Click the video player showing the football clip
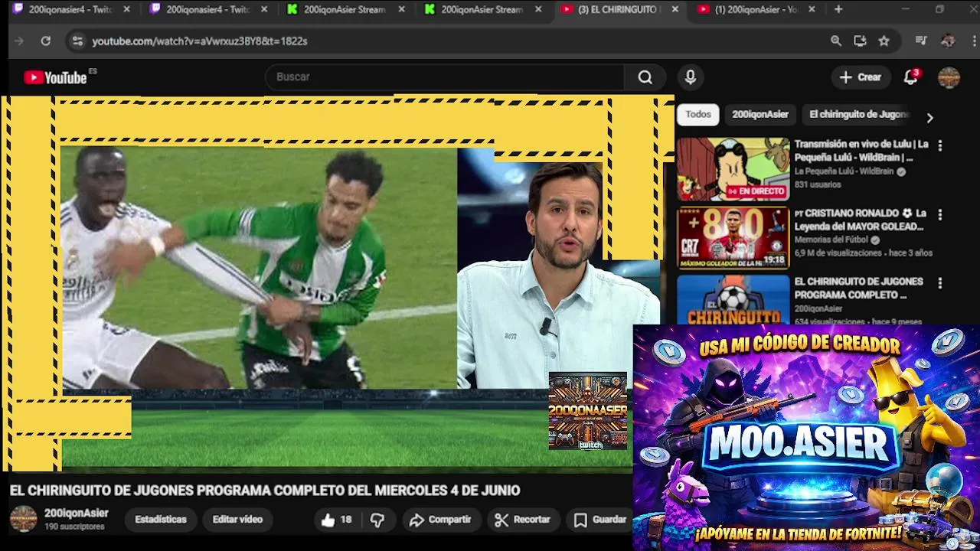 (259, 268)
